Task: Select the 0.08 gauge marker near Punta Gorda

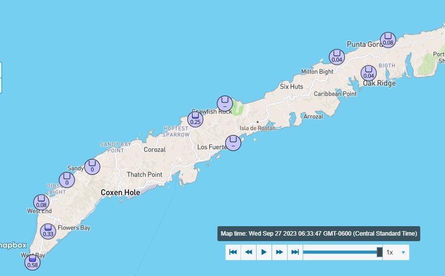Action: pos(388,40)
